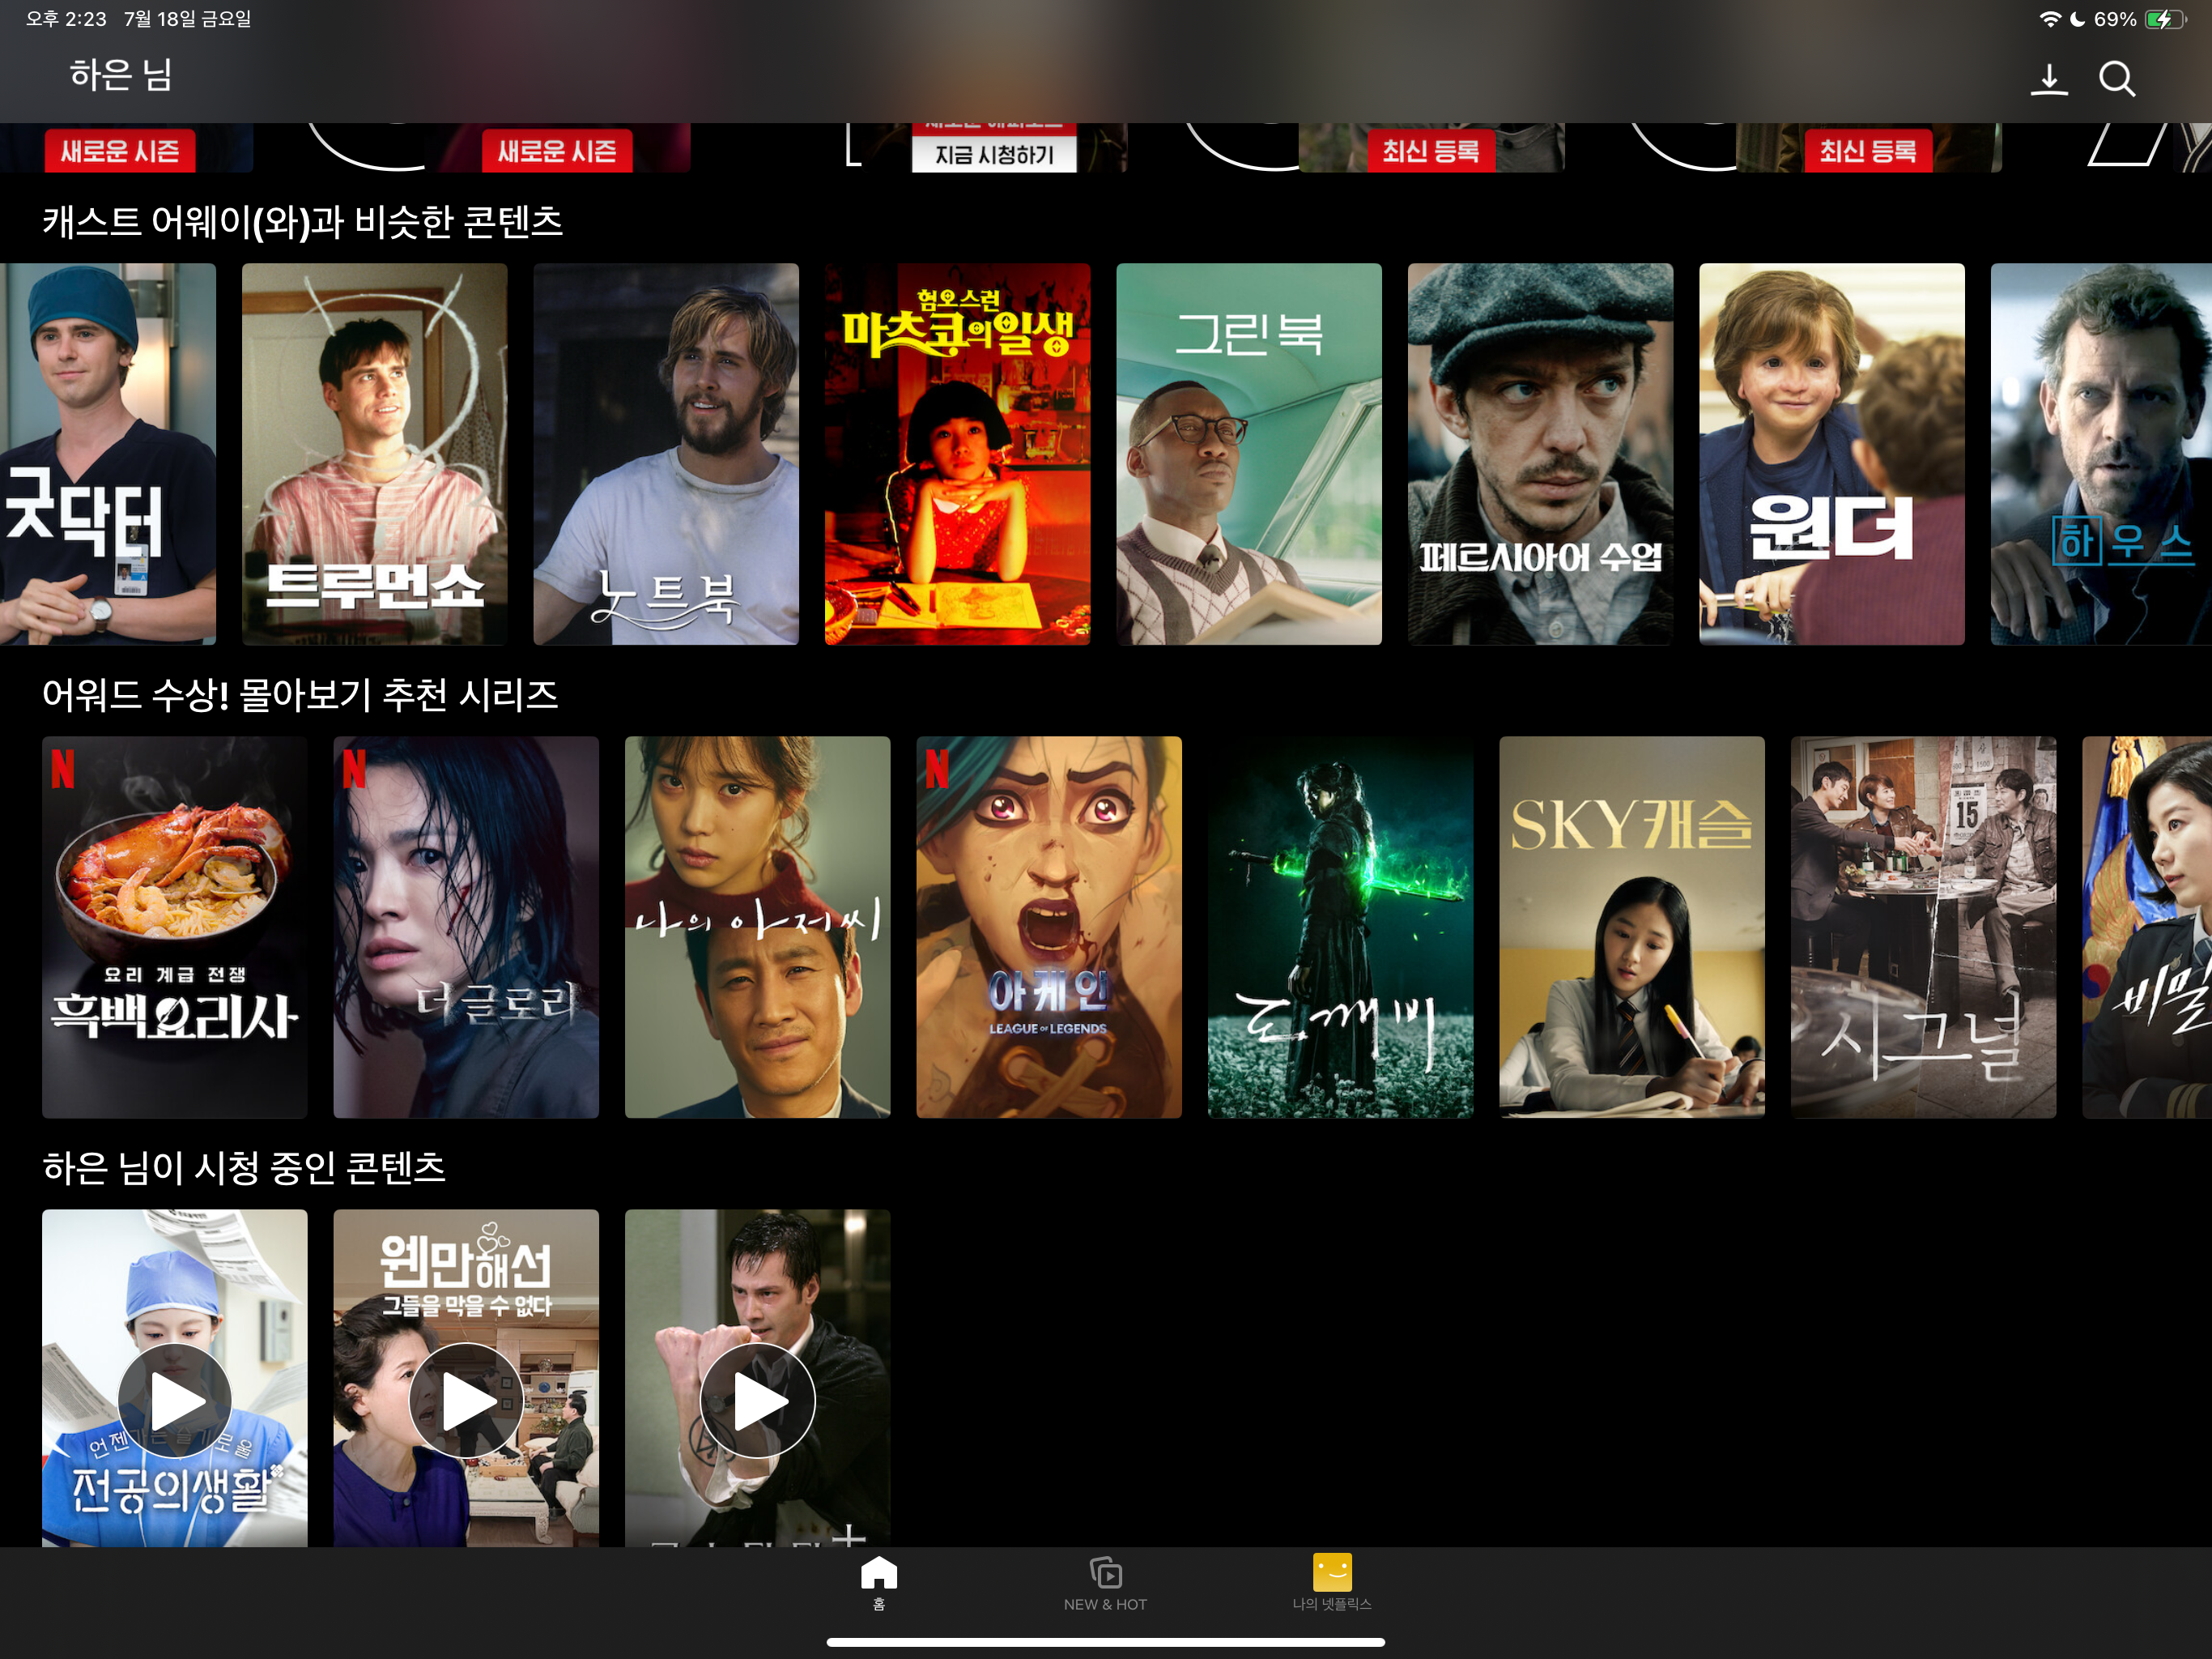Play 언젠가는 슬기로울 전공의생활 from continue watching

click(174, 1399)
